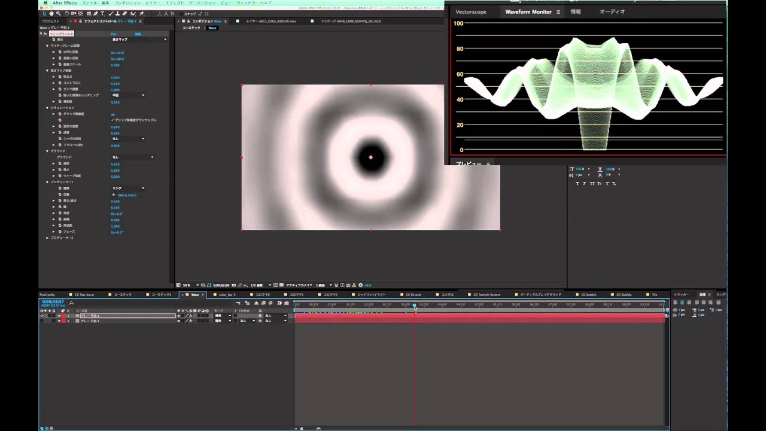Uncheck グリッド解像度ダウンサンプル checkbox
Screen dimensions: 766x431
pyautogui.click(x=113, y=120)
